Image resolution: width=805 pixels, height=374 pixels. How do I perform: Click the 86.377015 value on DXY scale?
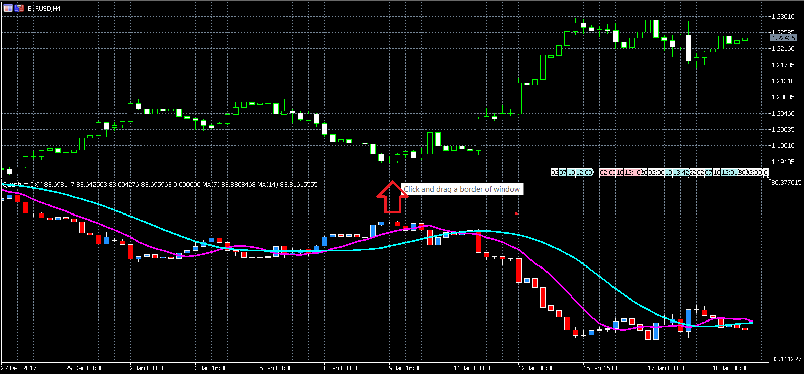click(x=786, y=183)
